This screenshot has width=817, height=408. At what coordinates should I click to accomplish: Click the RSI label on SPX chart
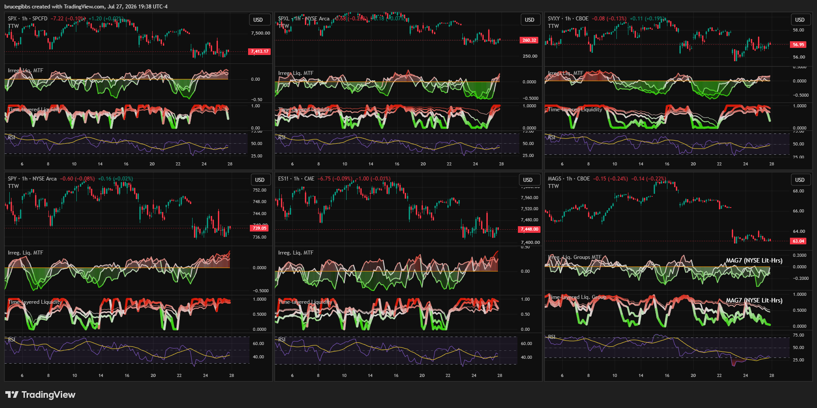12,137
